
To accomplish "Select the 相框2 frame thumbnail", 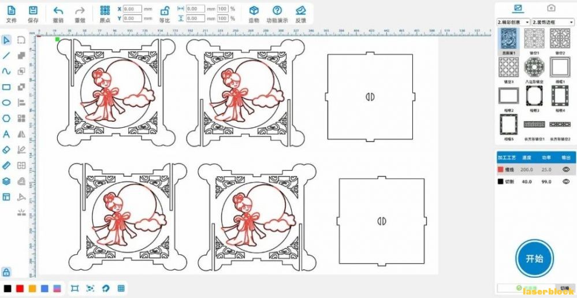I will point(508,96).
